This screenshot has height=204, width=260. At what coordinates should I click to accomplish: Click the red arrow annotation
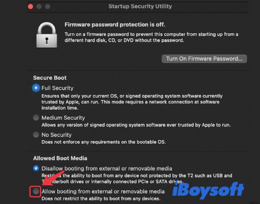(54, 179)
